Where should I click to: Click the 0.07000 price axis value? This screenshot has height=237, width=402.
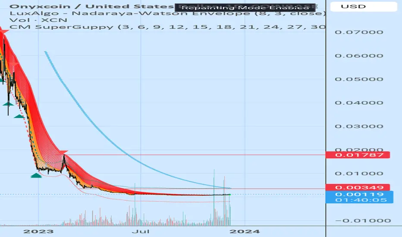[359, 32]
